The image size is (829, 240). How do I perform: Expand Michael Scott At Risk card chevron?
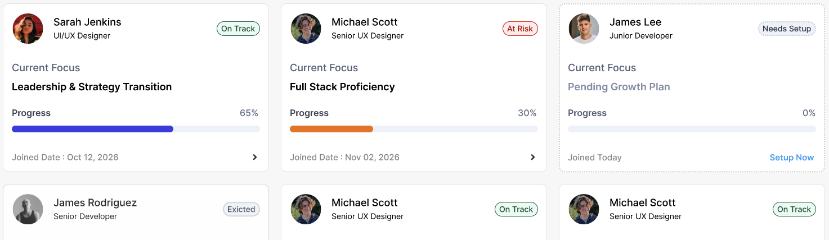533,157
